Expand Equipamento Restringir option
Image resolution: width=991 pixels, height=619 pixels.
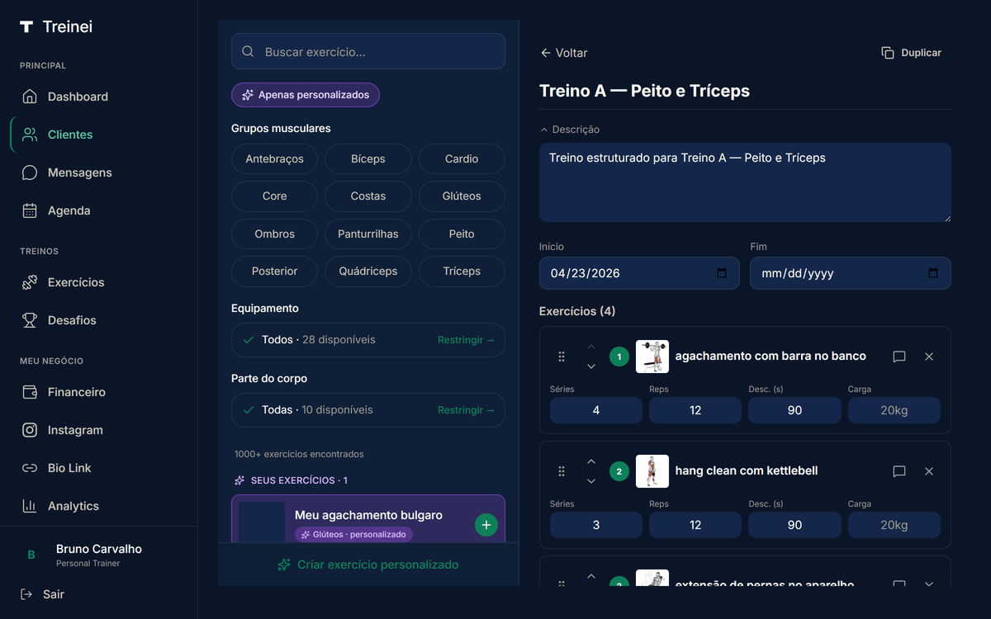[466, 340]
